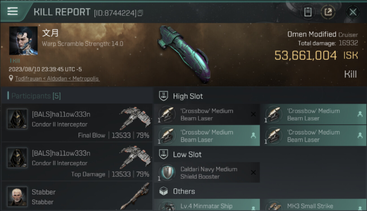Click the Lv.4 Minmatar Ship item

click(207, 205)
